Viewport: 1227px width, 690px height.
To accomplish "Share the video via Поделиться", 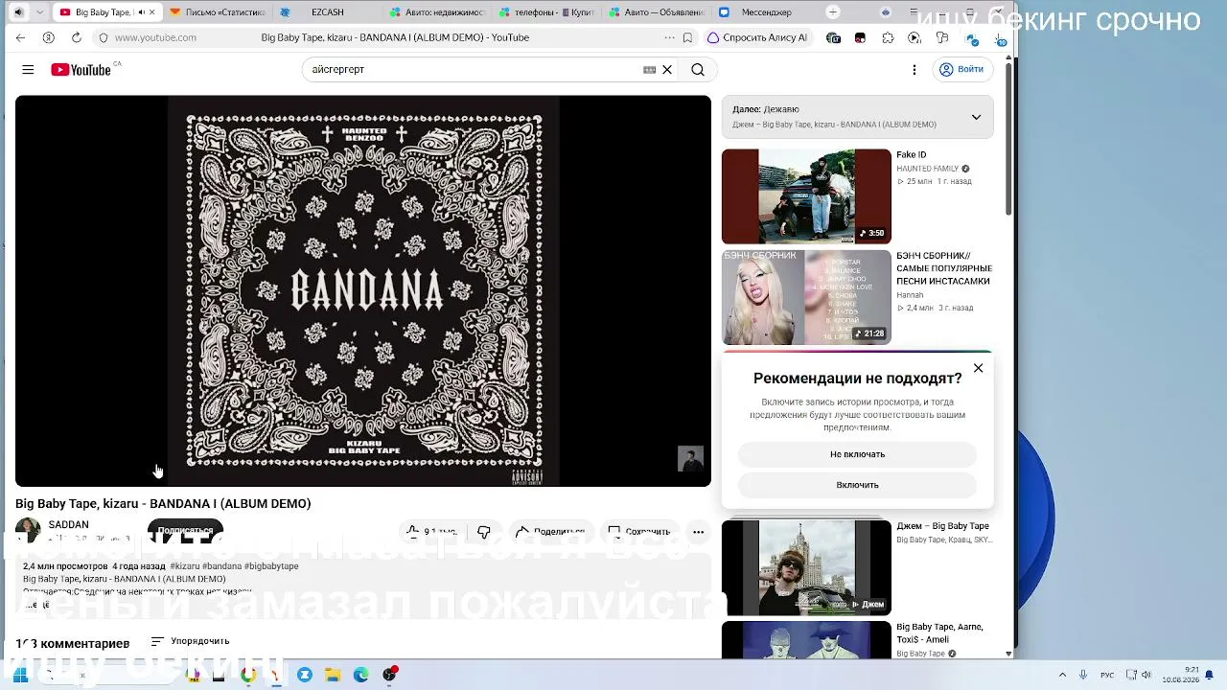I will point(550,531).
